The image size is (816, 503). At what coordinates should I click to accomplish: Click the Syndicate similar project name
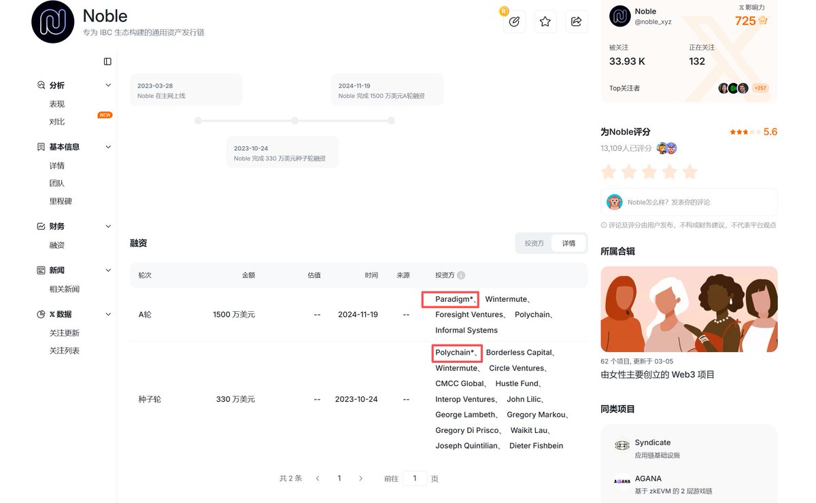[x=653, y=443]
